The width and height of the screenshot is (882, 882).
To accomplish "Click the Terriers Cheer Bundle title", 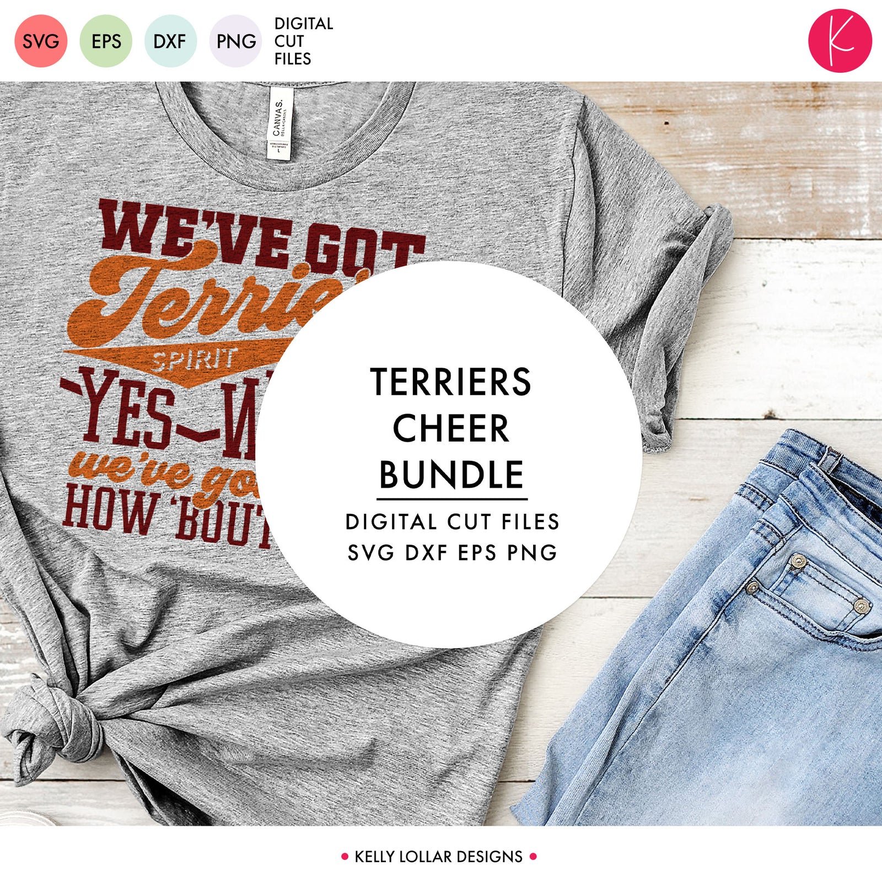I will click(451, 428).
